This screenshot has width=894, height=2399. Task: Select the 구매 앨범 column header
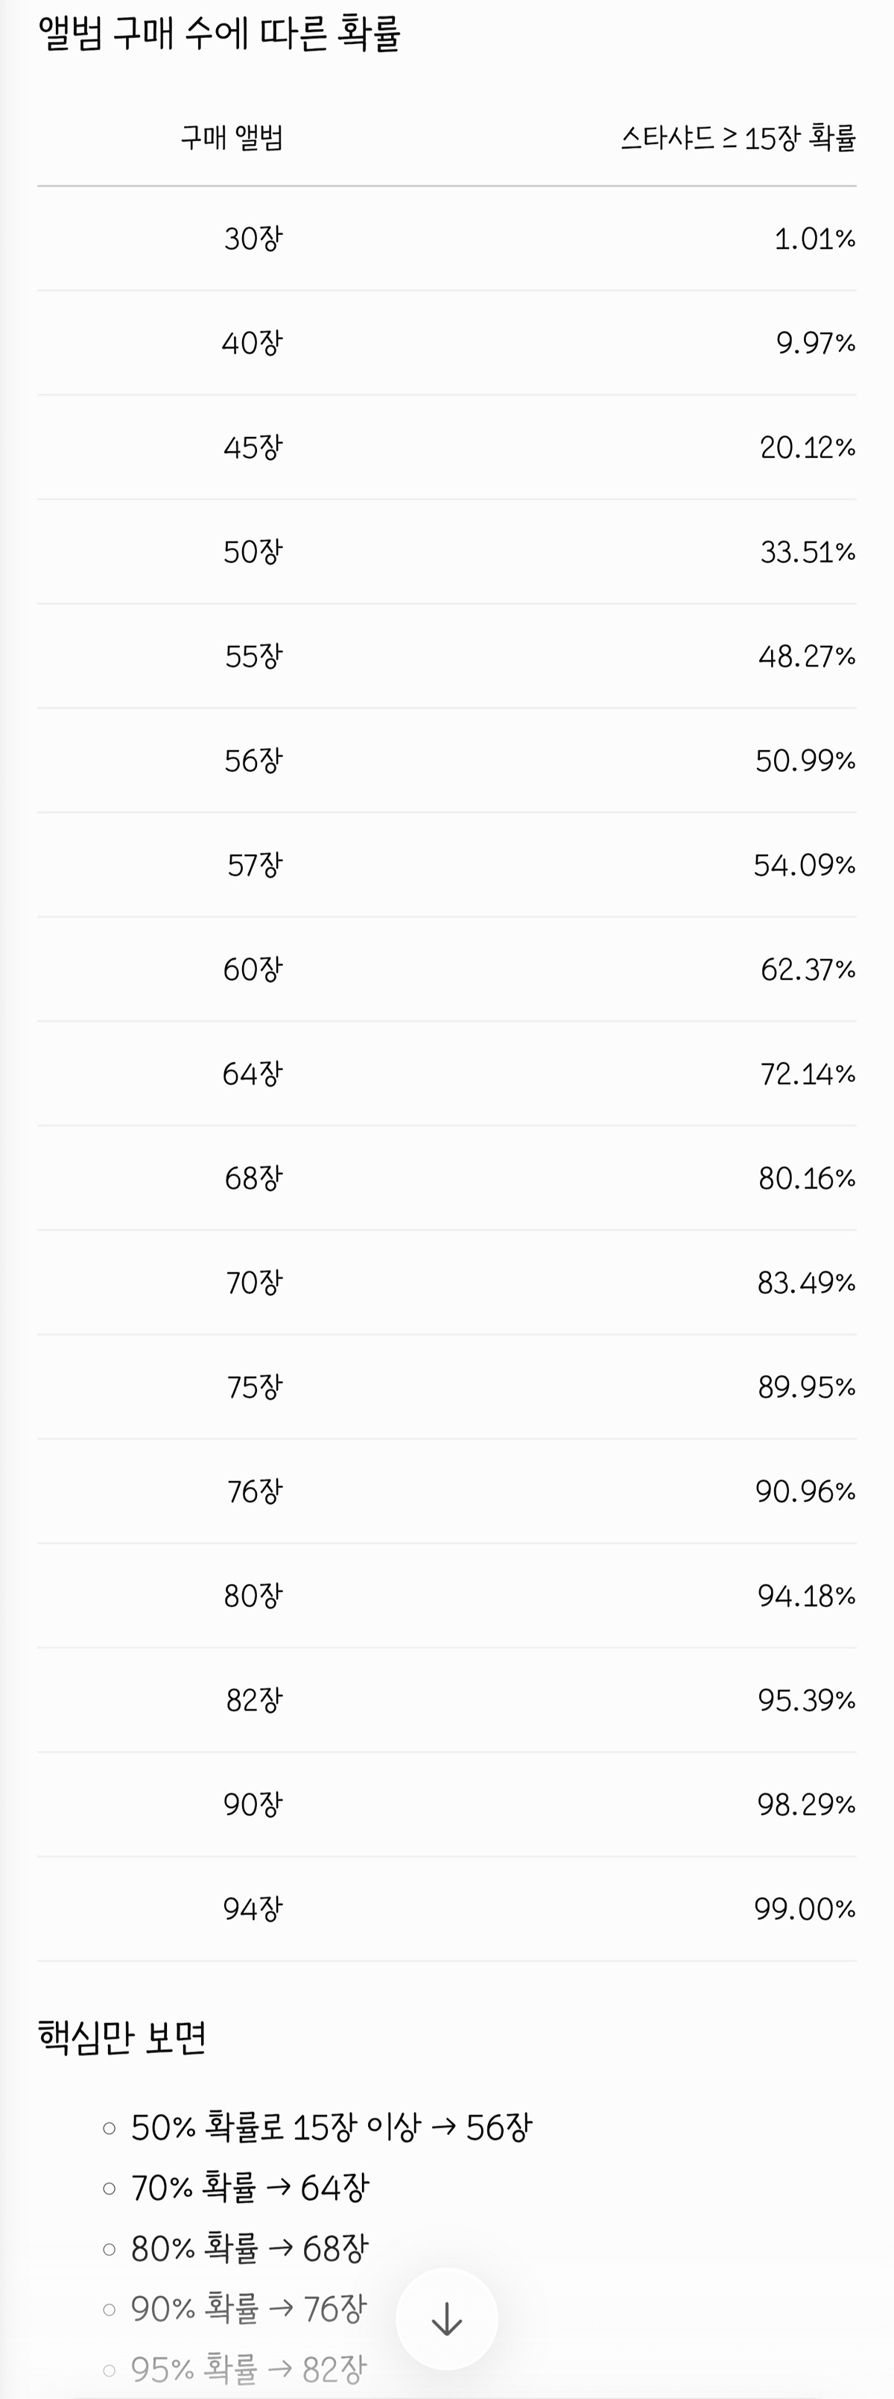point(232,137)
